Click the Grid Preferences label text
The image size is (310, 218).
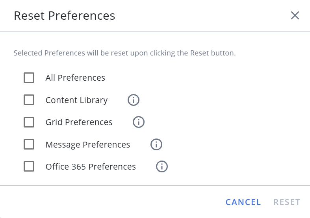[79, 122]
